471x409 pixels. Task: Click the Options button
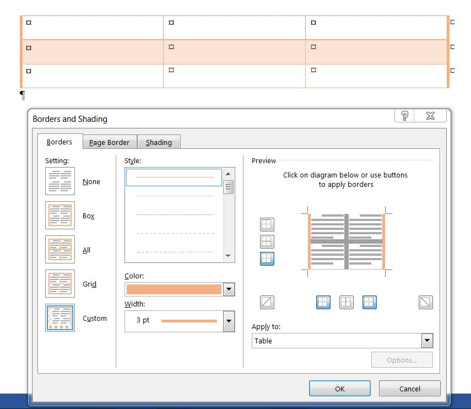click(402, 360)
